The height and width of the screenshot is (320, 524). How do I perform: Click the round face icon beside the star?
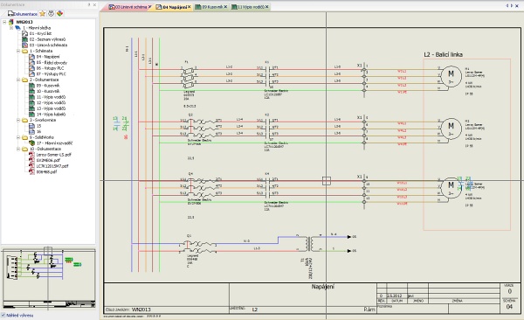(51, 13)
